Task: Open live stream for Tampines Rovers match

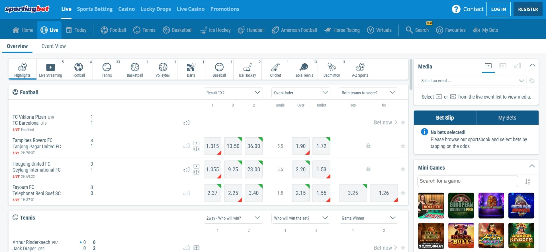Action: pos(197,143)
